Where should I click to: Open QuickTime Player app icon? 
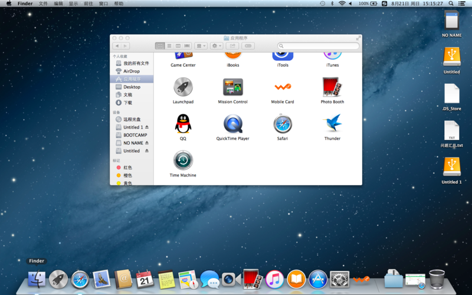pos(232,124)
